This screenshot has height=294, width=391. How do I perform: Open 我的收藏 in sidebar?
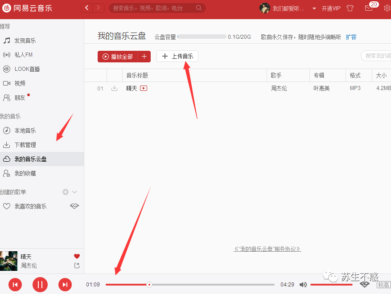click(x=25, y=173)
